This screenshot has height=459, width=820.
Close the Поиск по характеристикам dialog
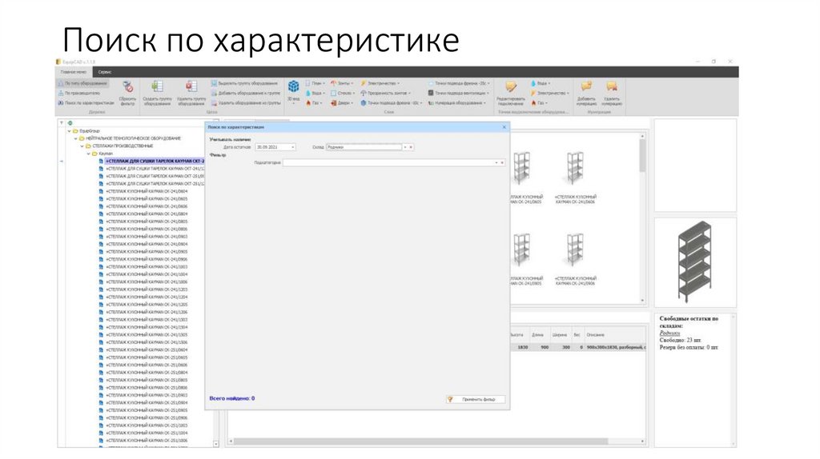click(504, 127)
